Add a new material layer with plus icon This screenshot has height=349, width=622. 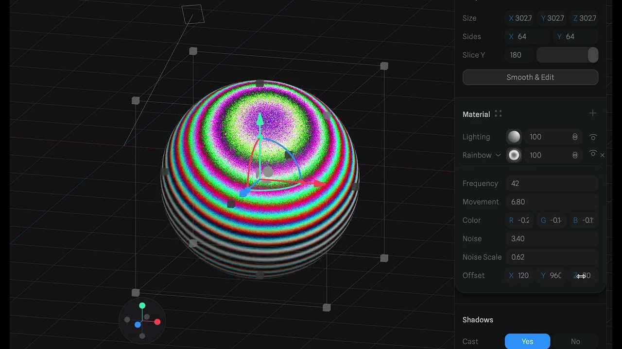click(592, 113)
